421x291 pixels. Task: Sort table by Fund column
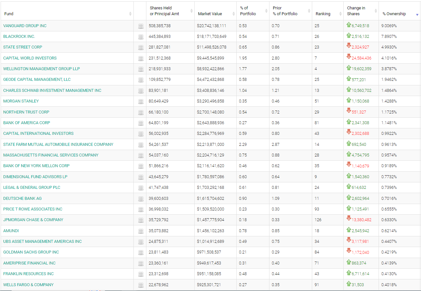67,11
